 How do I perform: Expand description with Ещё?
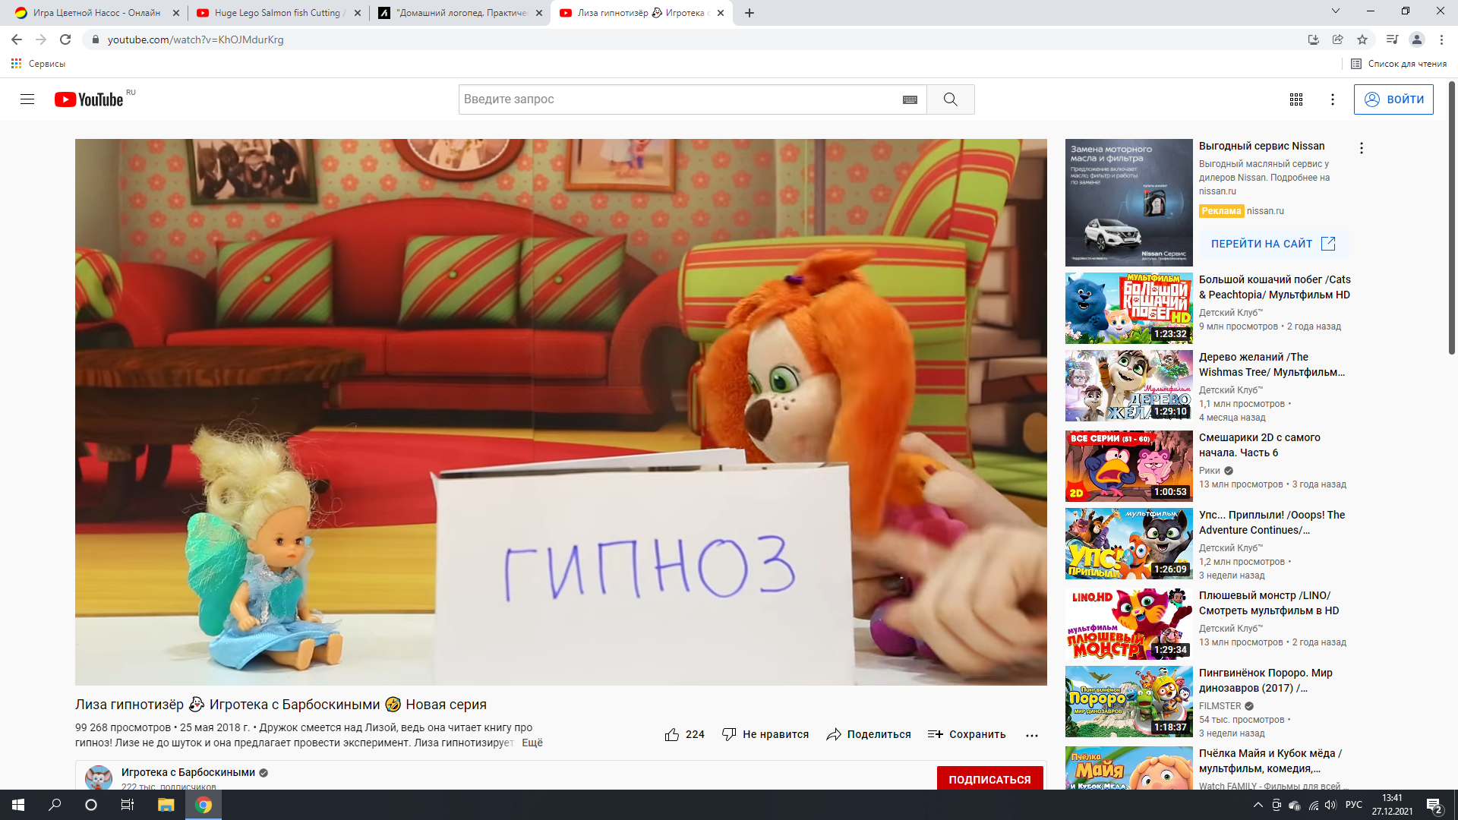(532, 743)
